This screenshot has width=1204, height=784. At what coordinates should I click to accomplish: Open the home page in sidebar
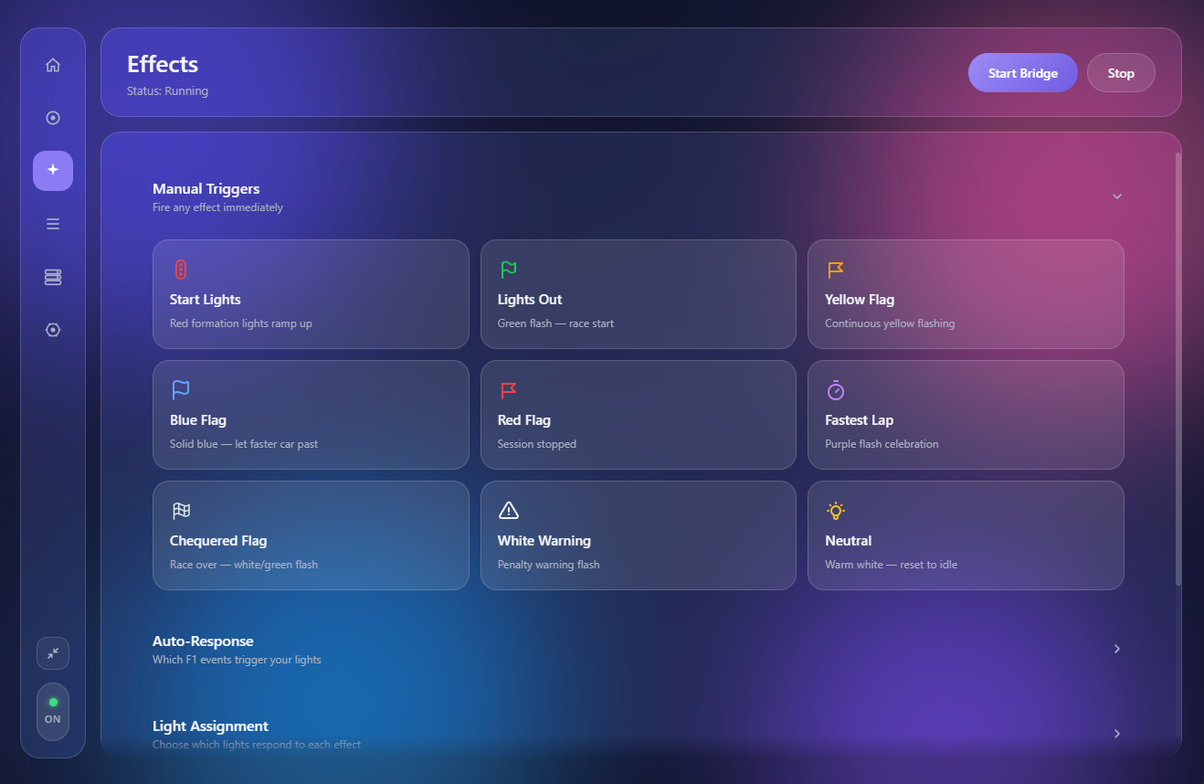pos(53,65)
